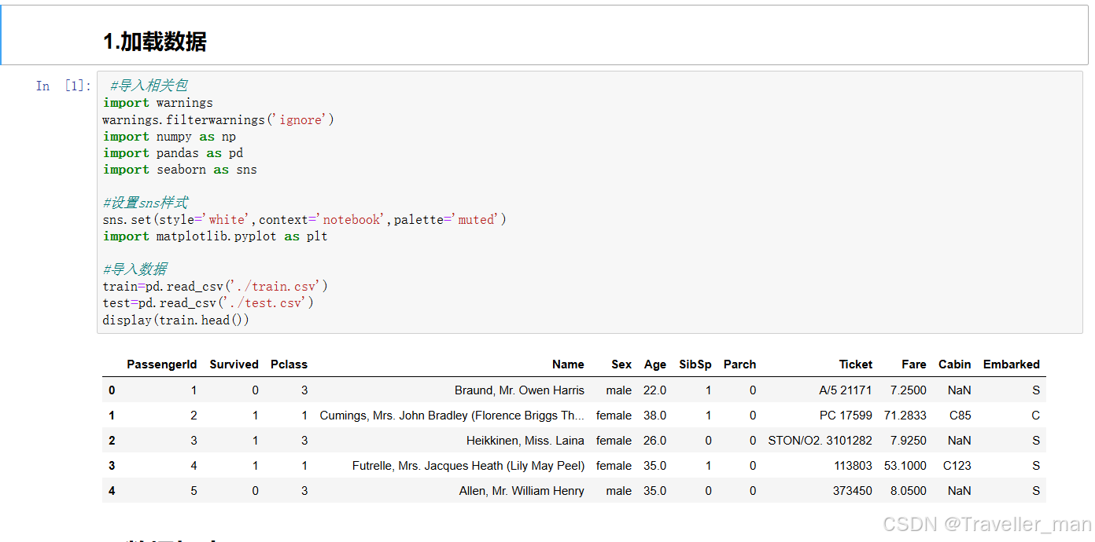Click the Cumings, Mrs. John Bradley name cell
Screen dimensions: 1095x542
pos(452,416)
